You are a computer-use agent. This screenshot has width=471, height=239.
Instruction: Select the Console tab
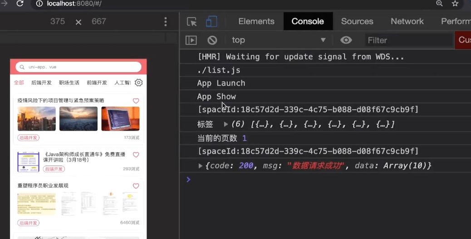tap(308, 21)
